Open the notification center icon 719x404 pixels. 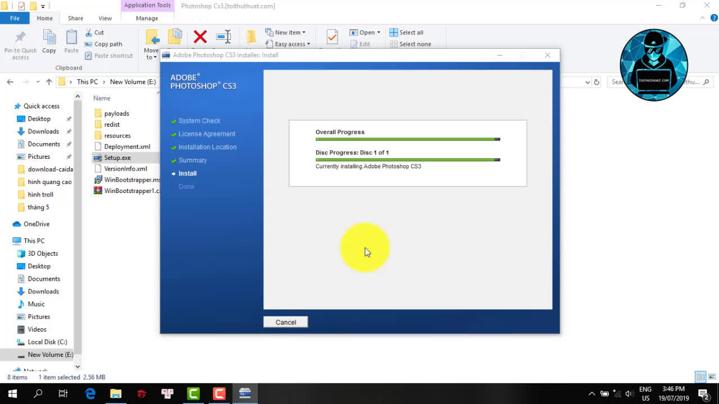coord(703,393)
